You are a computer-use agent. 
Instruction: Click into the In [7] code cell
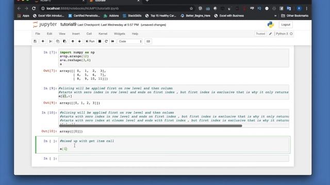(x=174, y=58)
